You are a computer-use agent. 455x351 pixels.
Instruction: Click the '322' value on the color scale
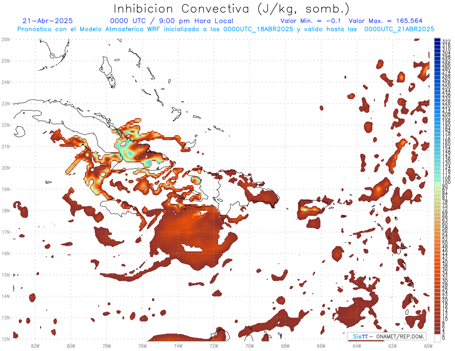point(446,41)
